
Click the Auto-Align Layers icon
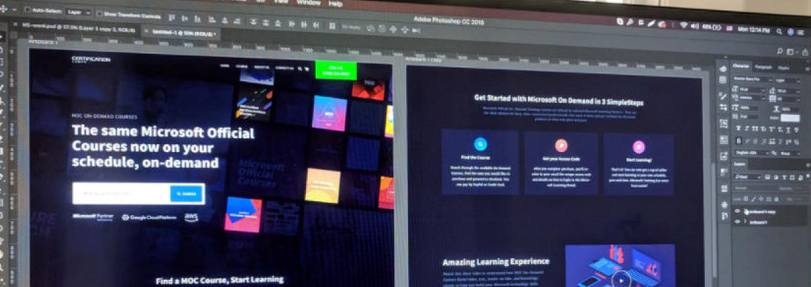pyautogui.click(x=331, y=25)
